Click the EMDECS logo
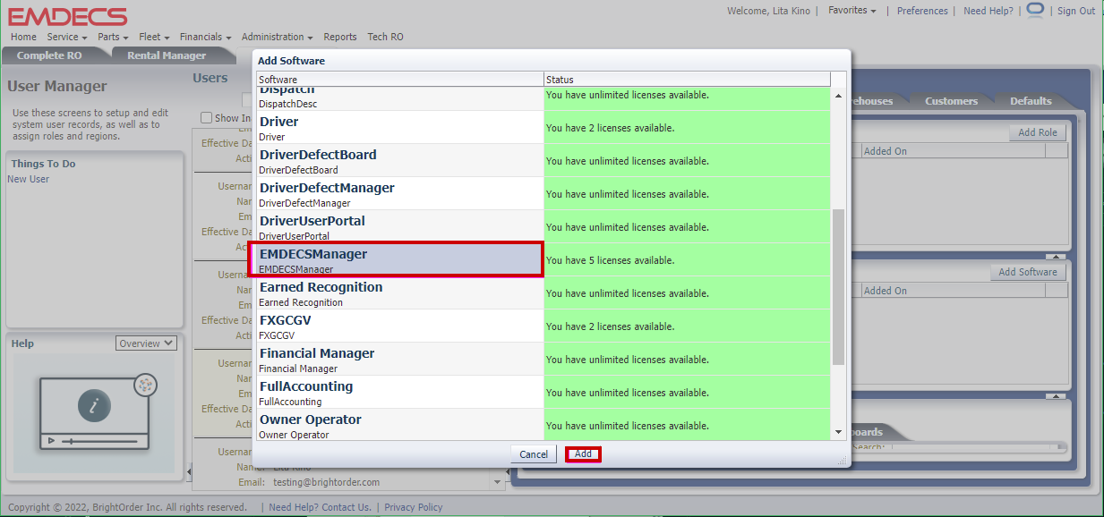 point(68,16)
